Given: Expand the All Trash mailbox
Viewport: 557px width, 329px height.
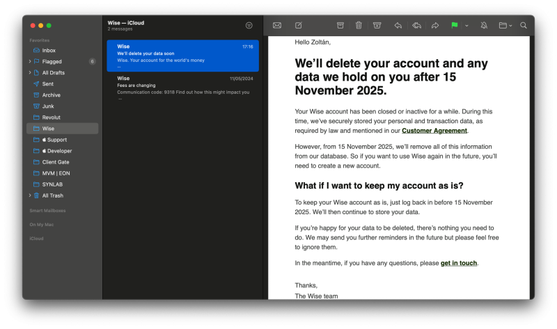Looking at the screenshot, I should pos(29,195).
